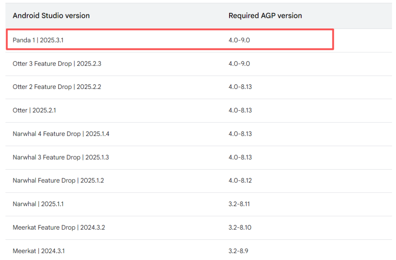Click the '3.2-8.10' AGP version cell
This screenshot has width=396, height=260.
(x=240, y=227)
